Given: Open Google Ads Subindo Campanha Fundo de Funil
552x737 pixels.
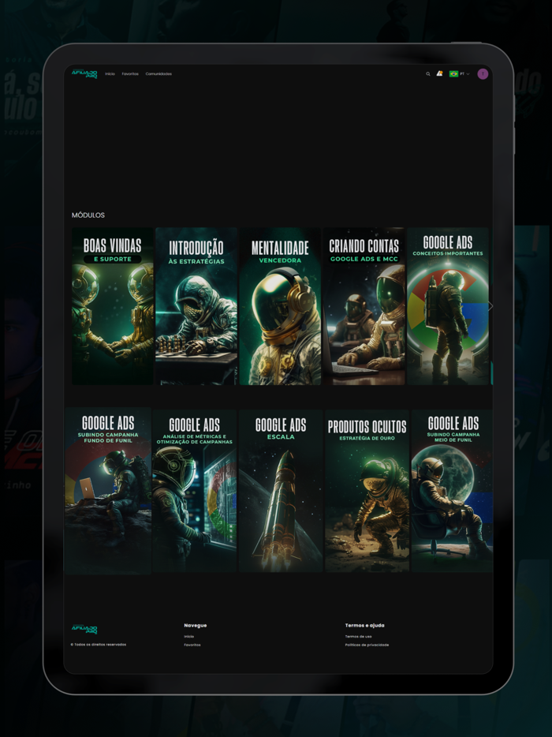Looking at the screenshot, I should click(x=108, y=491).
